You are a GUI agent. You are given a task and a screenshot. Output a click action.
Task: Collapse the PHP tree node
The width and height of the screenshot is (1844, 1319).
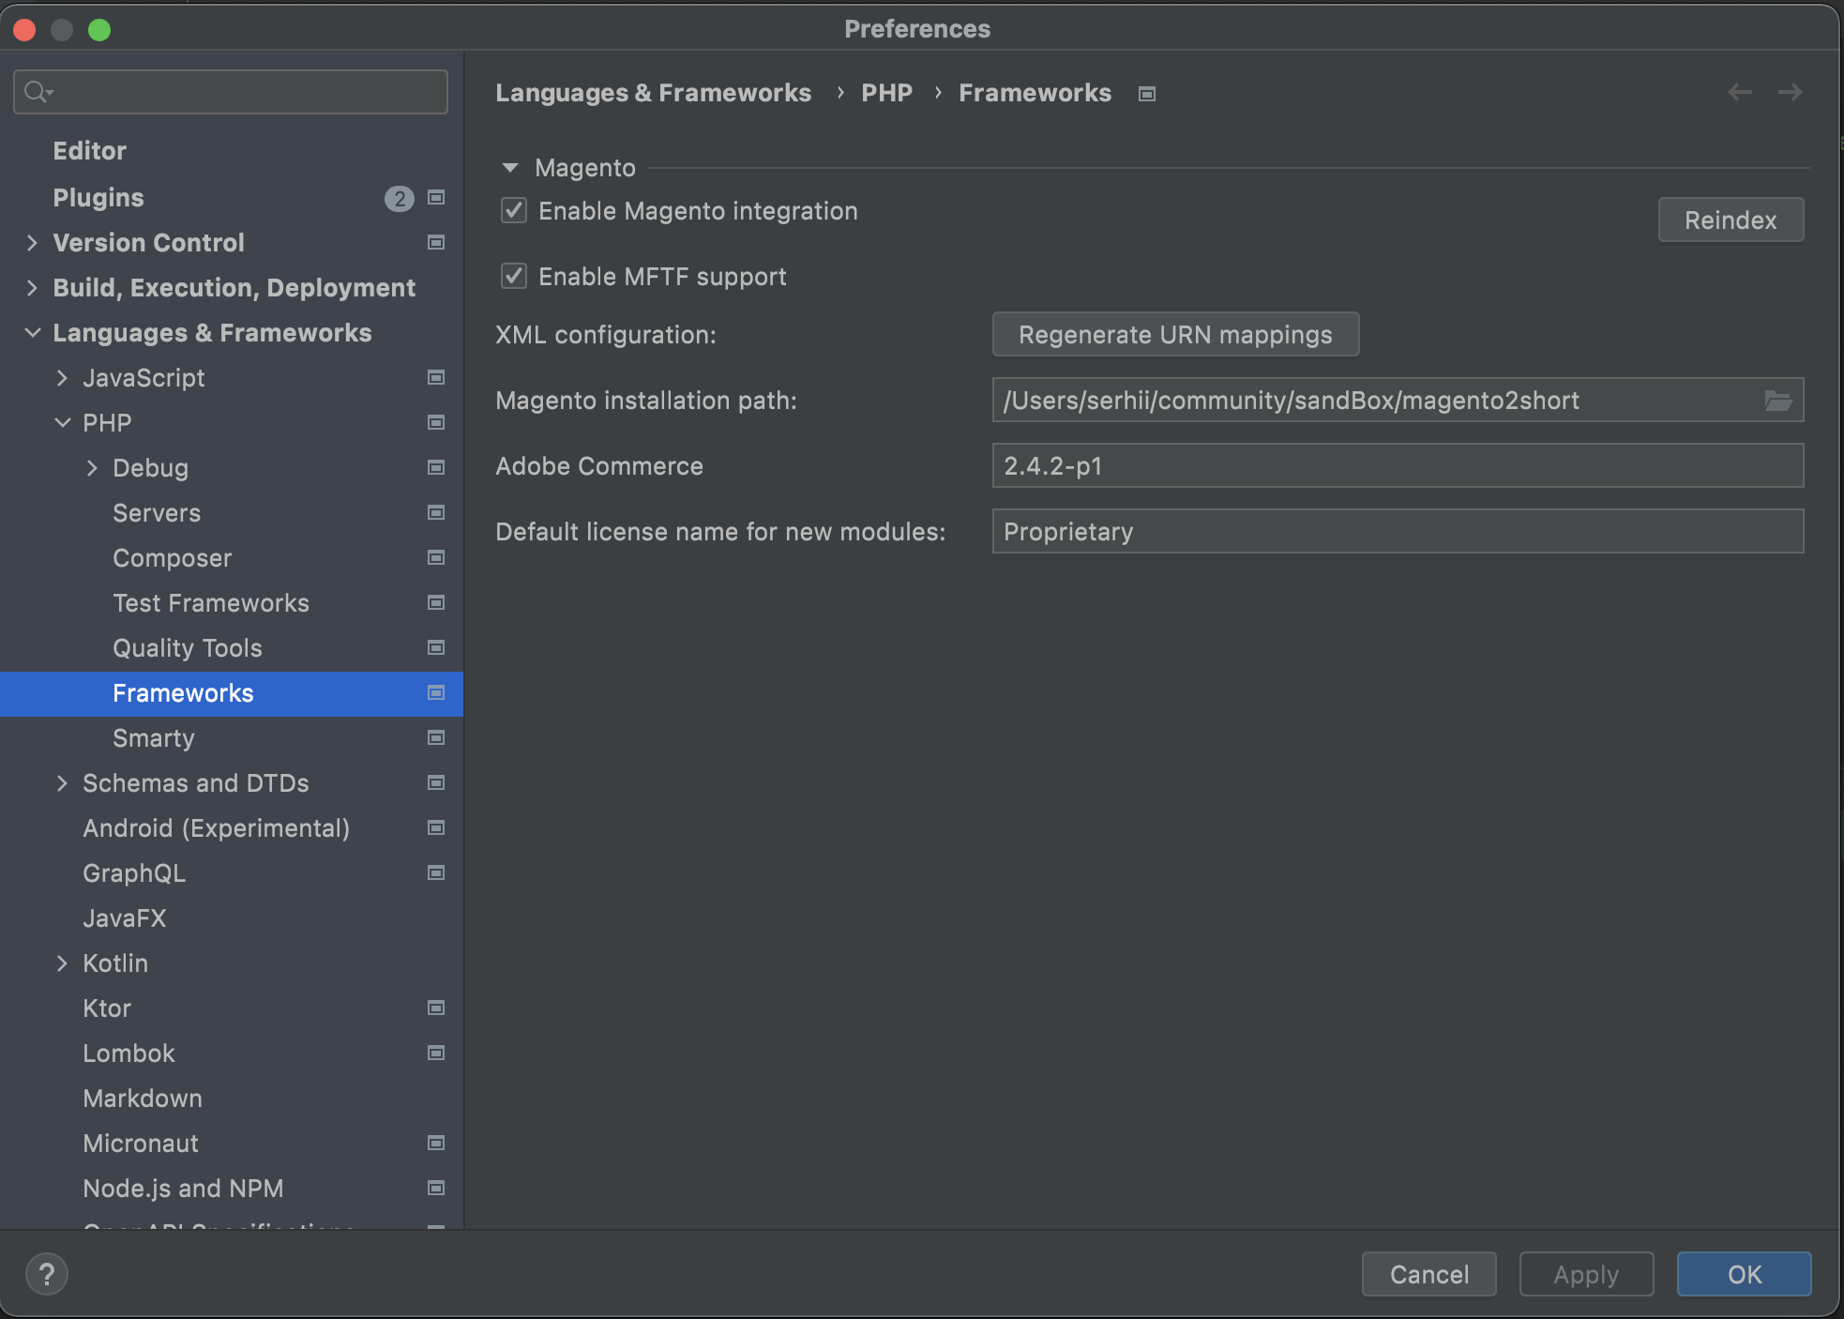(x=62, y=423)
